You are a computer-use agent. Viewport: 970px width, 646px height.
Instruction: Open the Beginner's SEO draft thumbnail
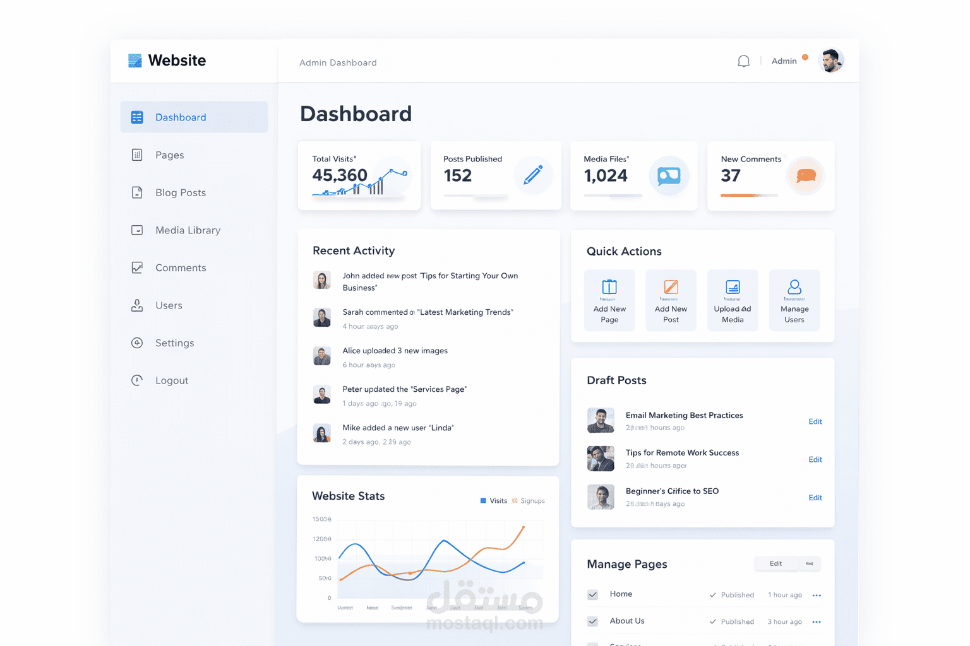(601, 497)
